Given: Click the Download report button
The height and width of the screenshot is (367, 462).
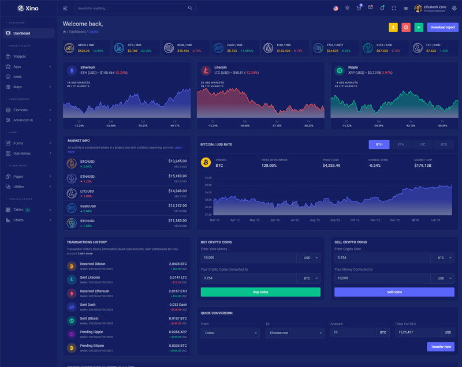Looking at the screenshot, I should coord(442,27).
